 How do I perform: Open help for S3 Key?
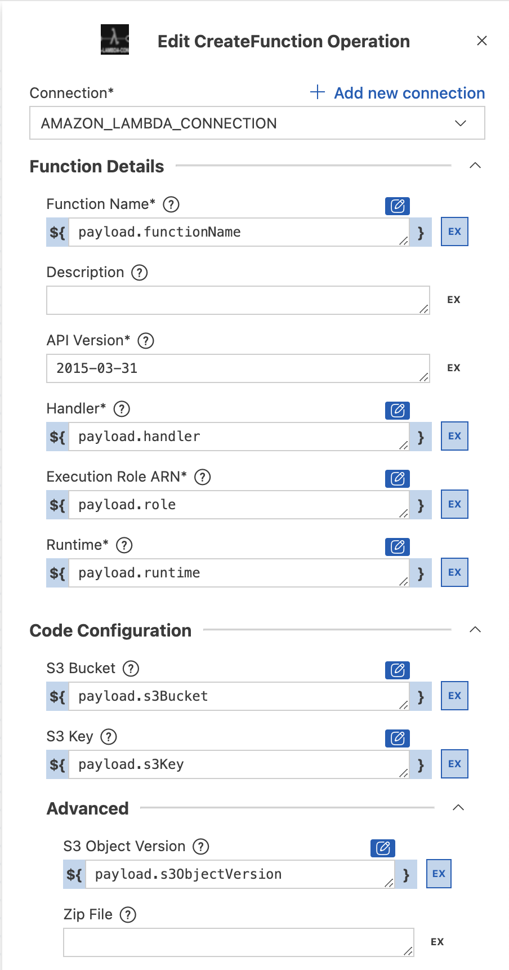(109, 737)
